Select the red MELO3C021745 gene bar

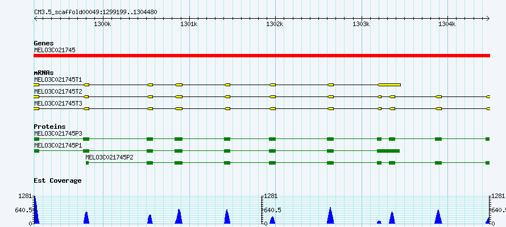click(262, 56)
